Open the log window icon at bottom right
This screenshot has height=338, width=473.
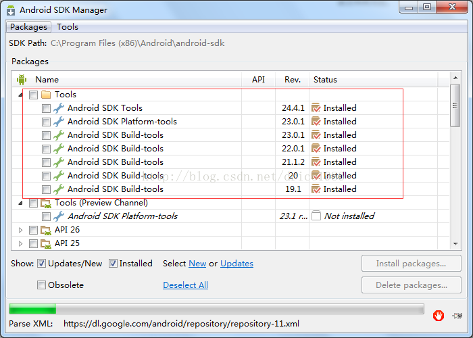click(x=457, y=316)
